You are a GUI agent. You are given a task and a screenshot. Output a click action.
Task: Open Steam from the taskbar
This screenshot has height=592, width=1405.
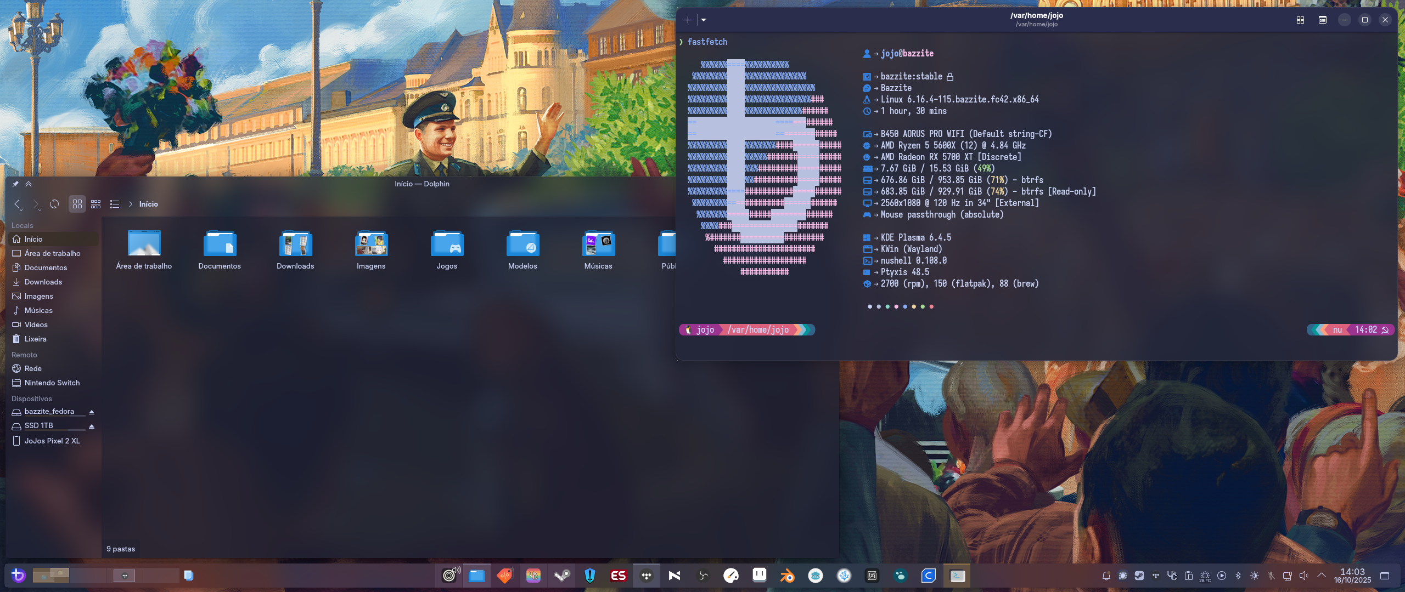[561, 576]
